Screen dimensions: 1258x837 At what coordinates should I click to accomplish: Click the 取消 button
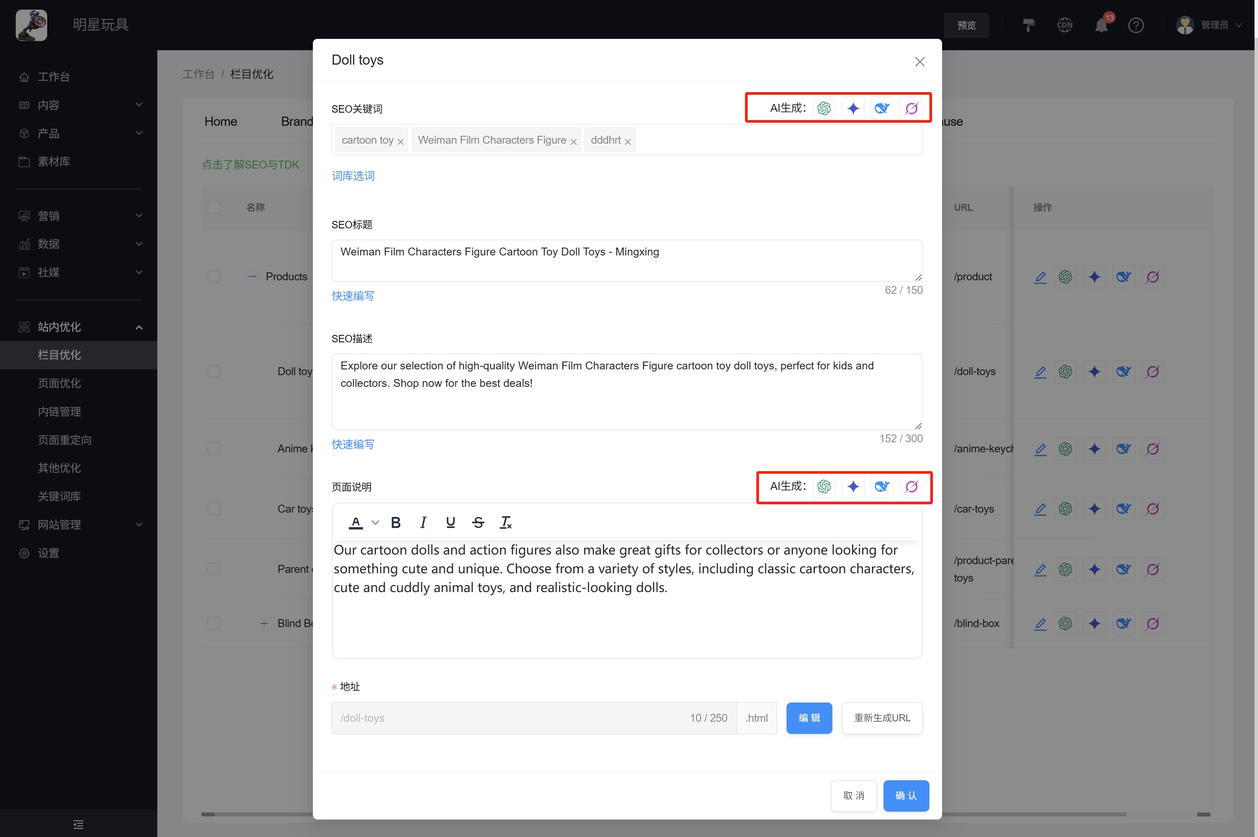point(854,796)
